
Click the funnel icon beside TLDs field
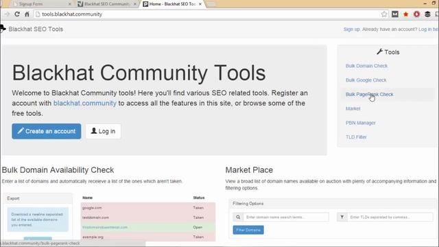coord(342,217)
